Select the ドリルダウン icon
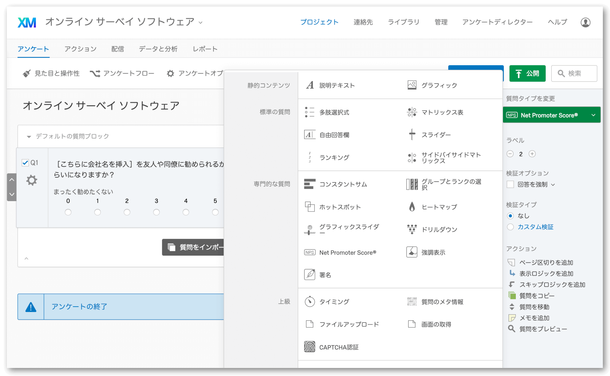The width and height of the screenshot is (610, 376). 412,229
